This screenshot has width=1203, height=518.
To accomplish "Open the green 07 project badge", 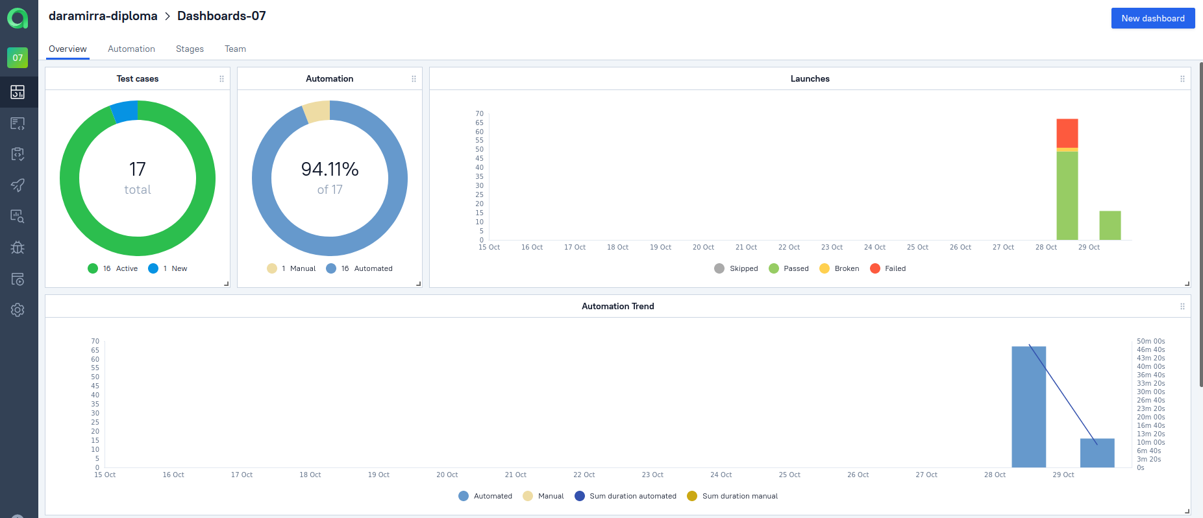I will pyautogui.click(x=18, y=58).
